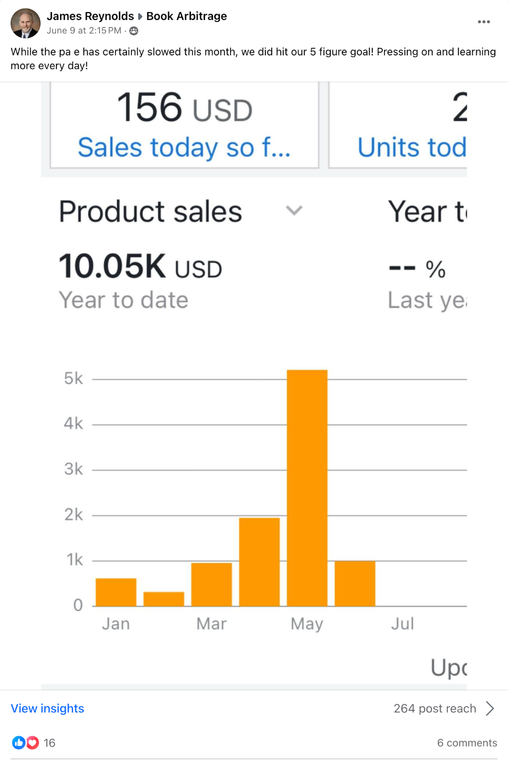Screen dimensions: 508x760
Task: Open the three-dot post options menu
Action: tap(484, 22)
